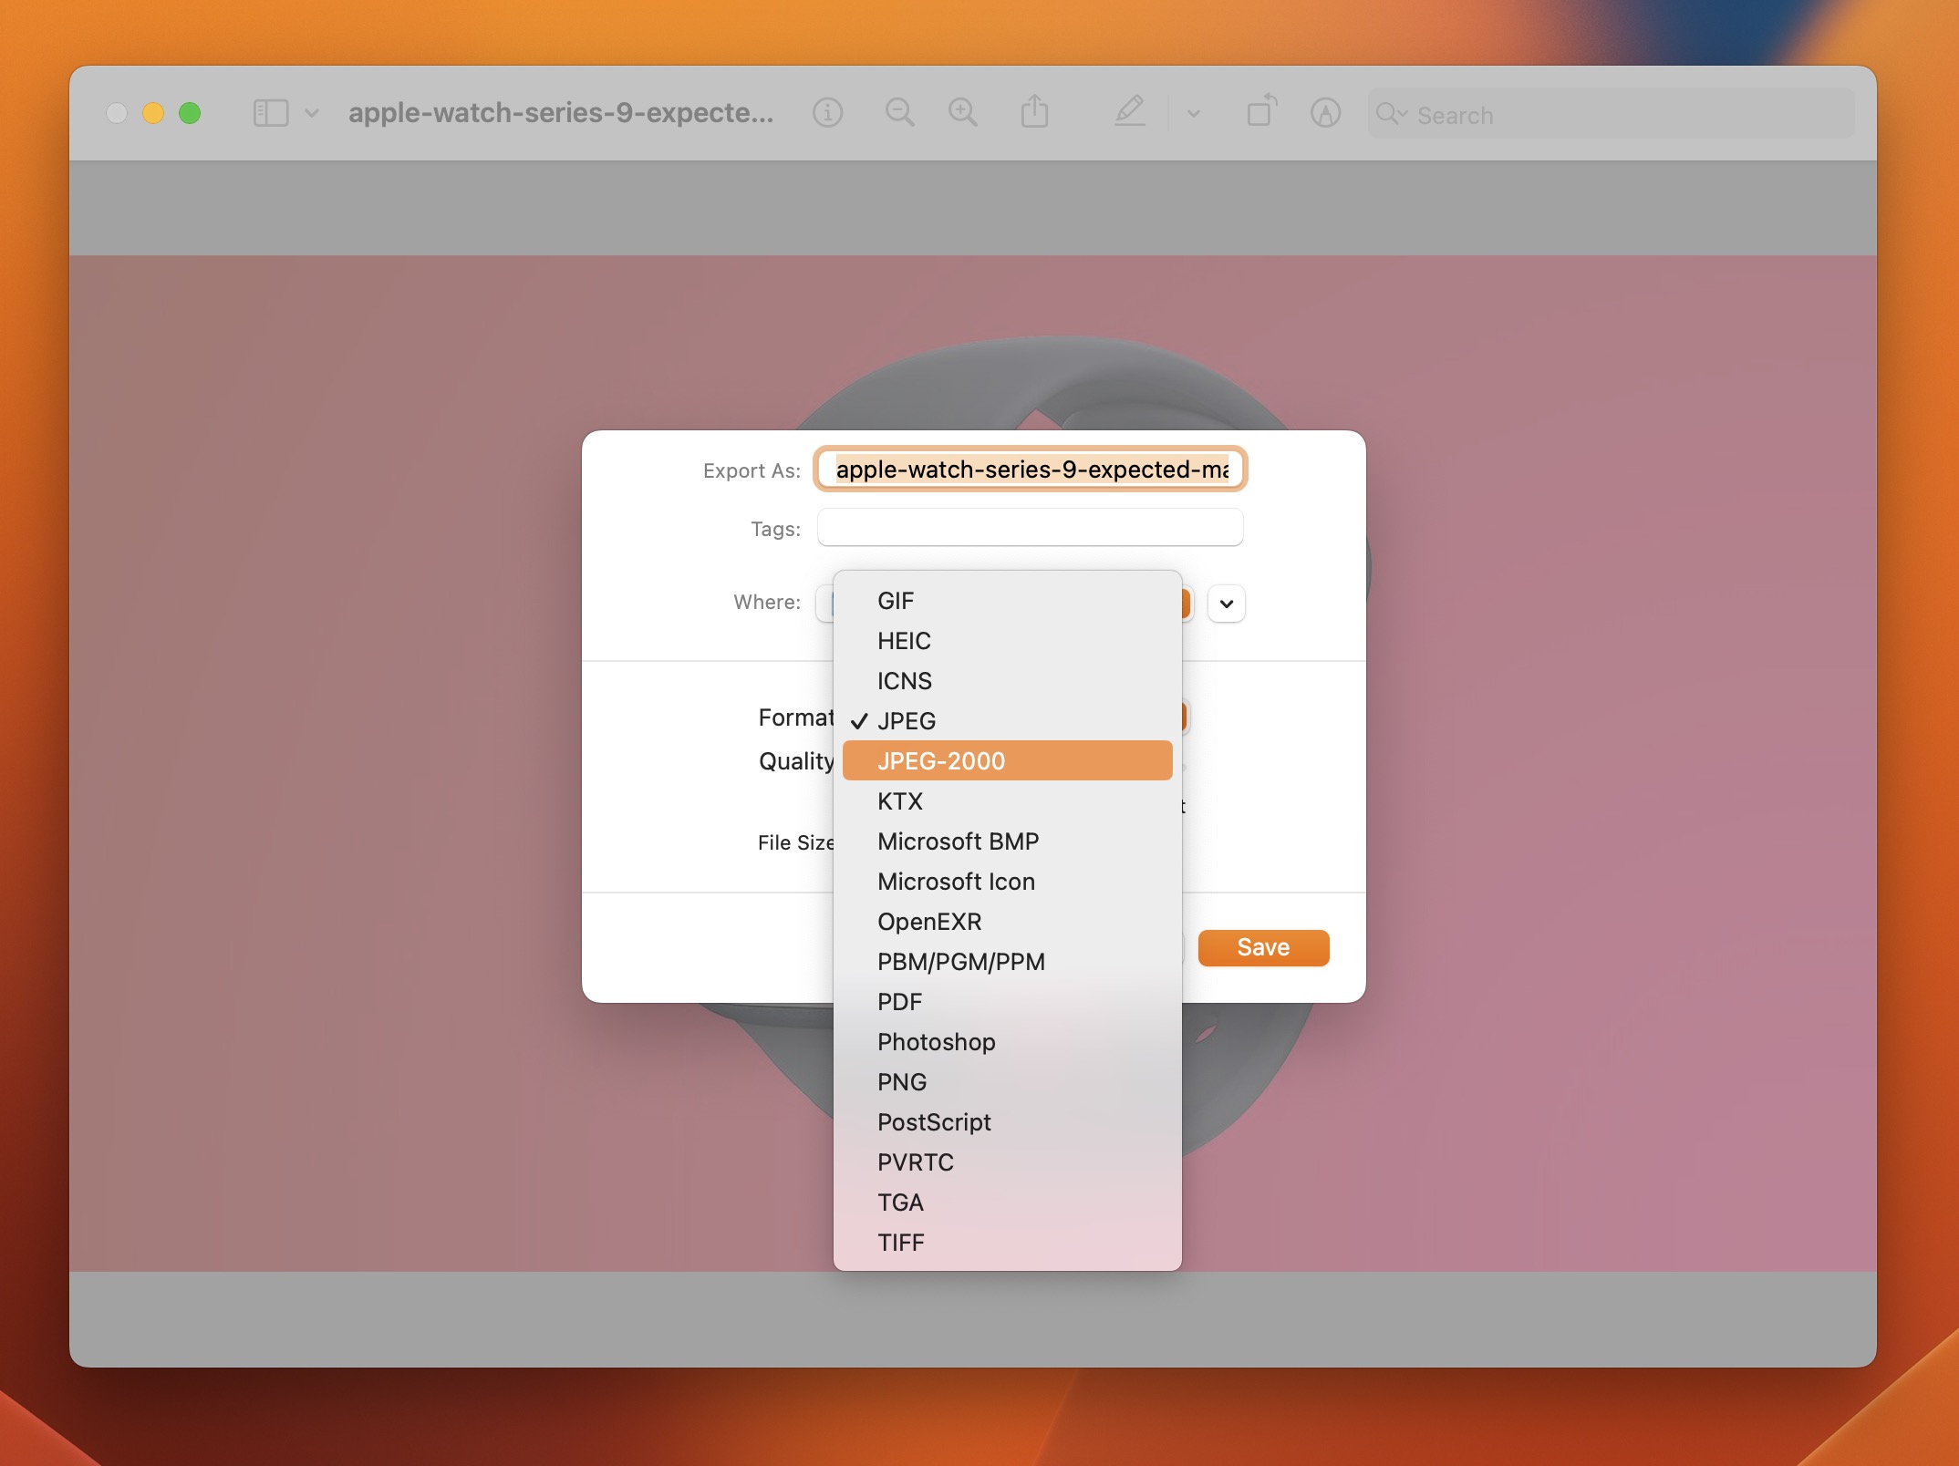Click into the Tags input field
The image size is (1959, 1466).
click(x=1031, y=528)
